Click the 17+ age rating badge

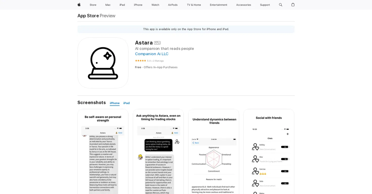point(157,43)
